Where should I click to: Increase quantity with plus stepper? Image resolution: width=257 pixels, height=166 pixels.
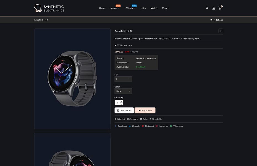pos(121,101)
